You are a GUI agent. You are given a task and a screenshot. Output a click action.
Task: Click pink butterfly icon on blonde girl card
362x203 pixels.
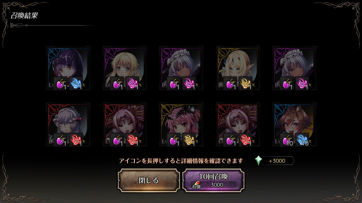point(132,83)
